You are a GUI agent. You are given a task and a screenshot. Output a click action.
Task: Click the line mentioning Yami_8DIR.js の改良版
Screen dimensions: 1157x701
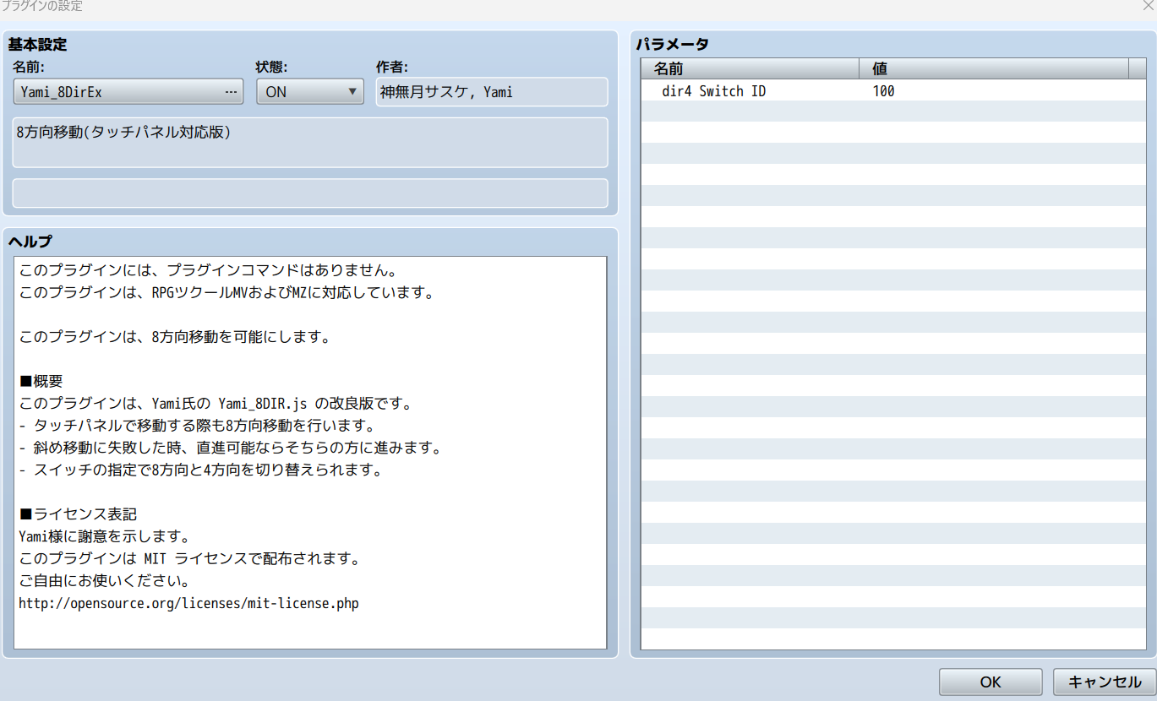tap(216, 404)
